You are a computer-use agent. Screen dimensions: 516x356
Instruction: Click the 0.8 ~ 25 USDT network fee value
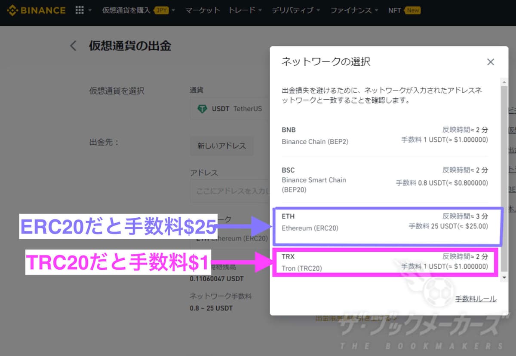point(211,308)
